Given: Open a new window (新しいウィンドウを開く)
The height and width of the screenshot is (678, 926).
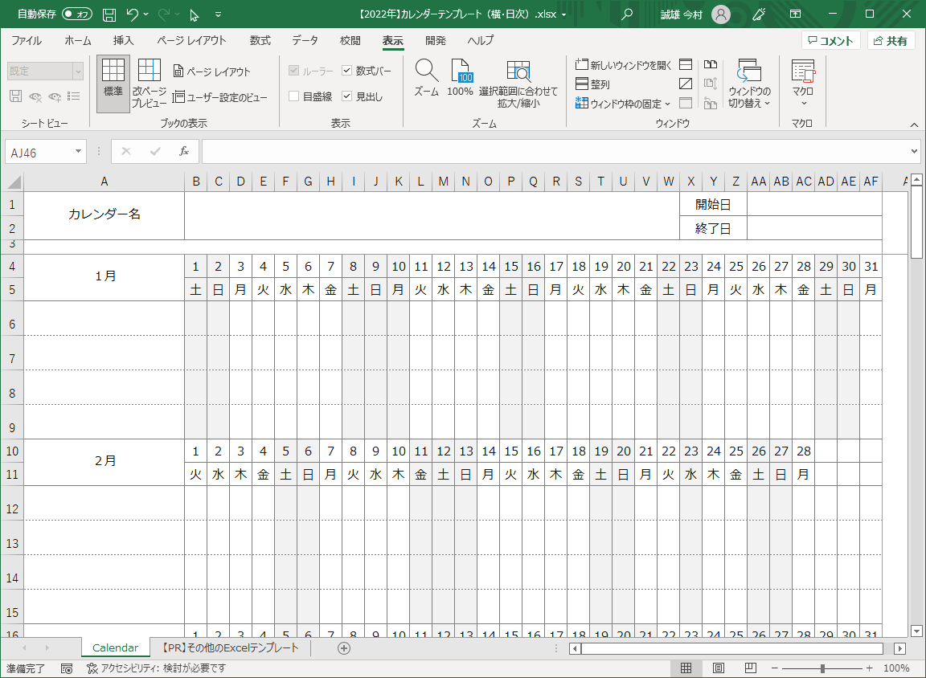Looking at the screenshot, I should (624, 65).
